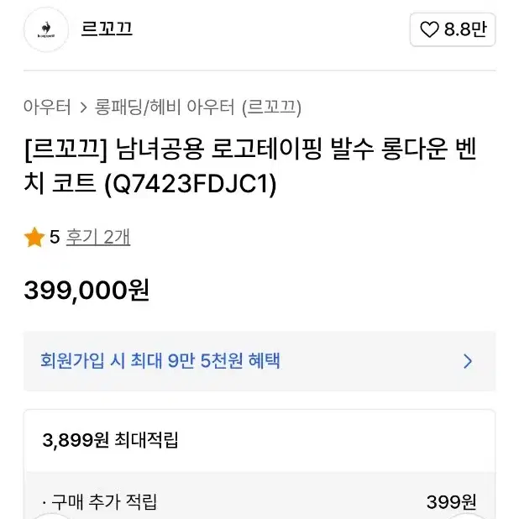This screenshot has height=519, width=519.
Task: Click the rating score 5
Action: click(55, 237)
